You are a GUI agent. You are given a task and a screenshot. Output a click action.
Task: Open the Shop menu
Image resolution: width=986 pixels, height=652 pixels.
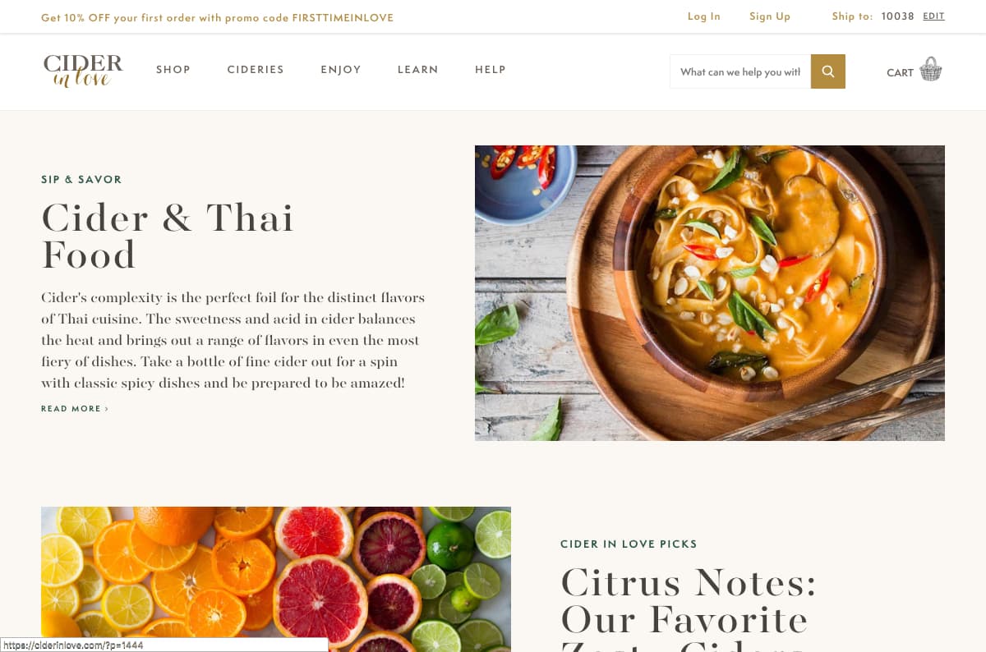[173, 70]
